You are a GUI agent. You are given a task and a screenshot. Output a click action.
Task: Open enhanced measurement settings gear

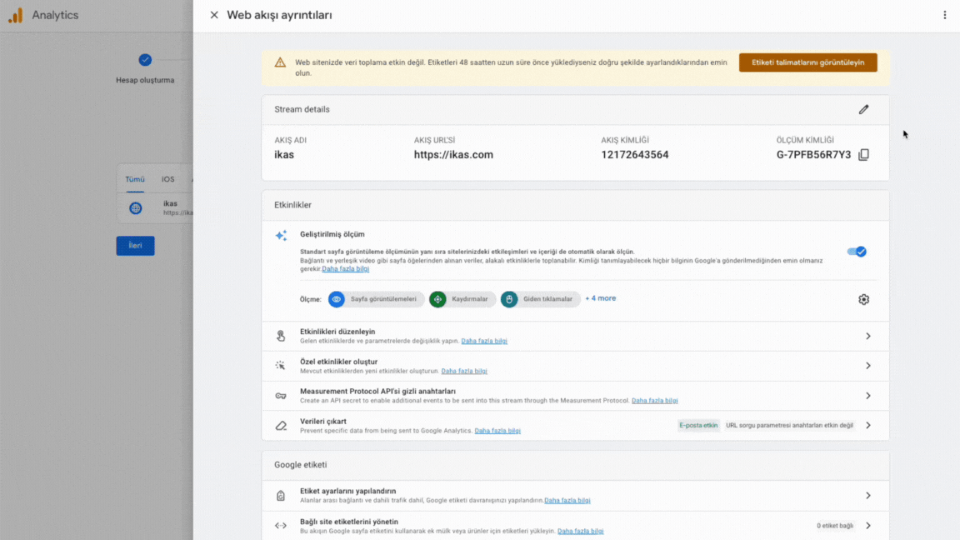coord(863,299)
